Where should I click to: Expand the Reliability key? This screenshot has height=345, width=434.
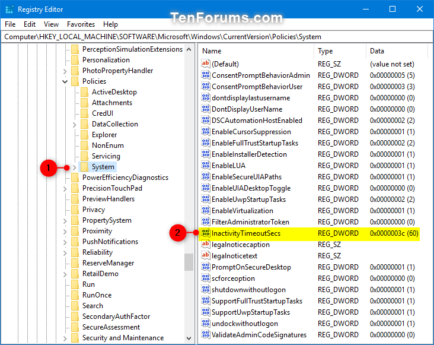tap(65, 253)
